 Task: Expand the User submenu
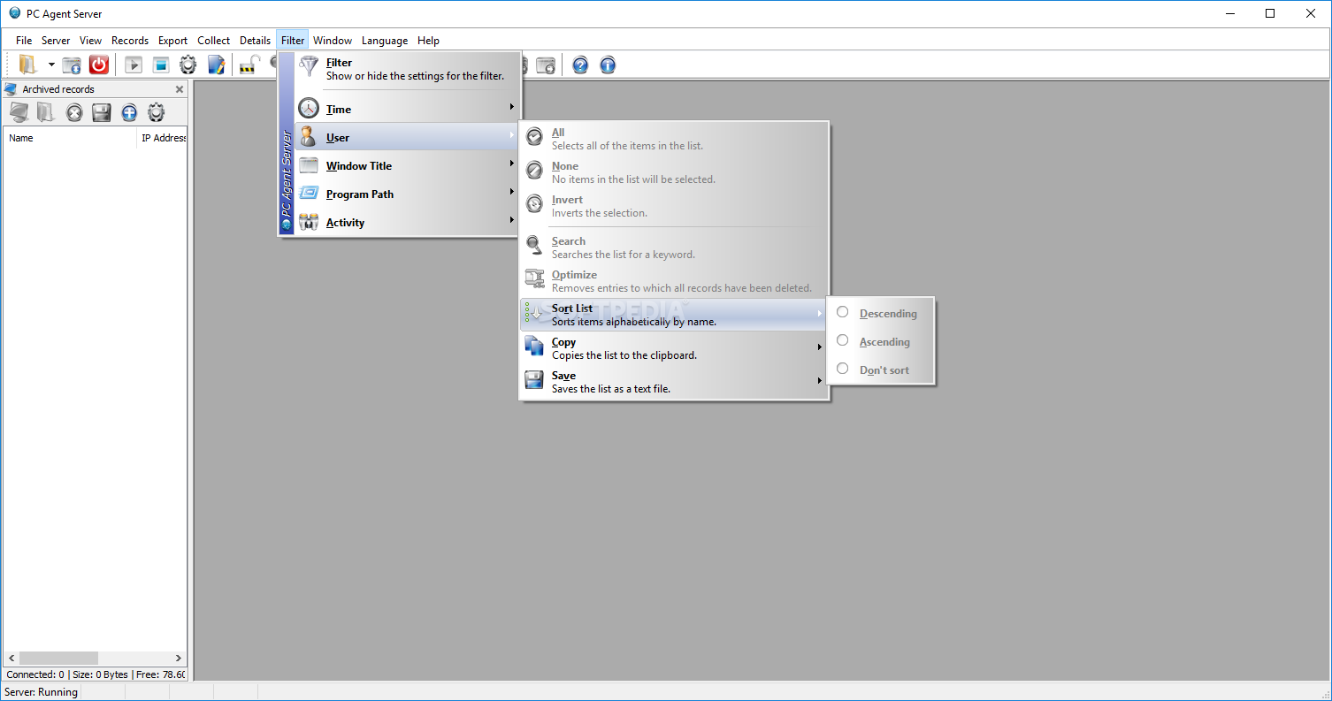(407, 137)
